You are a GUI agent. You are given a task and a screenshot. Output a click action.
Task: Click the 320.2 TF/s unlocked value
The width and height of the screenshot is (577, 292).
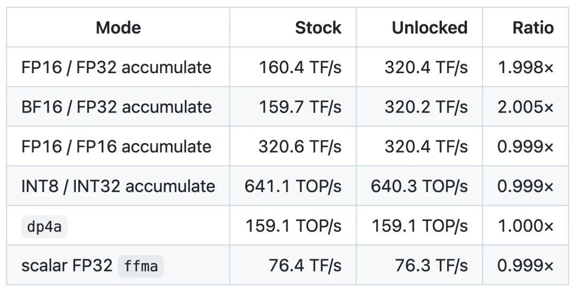pyautogui.click(x=426, y=107)
